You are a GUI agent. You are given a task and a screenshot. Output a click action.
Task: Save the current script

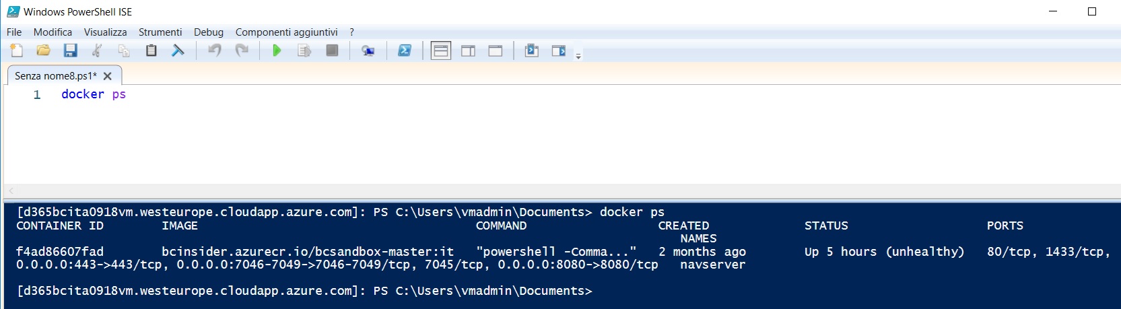pos(70,50)
